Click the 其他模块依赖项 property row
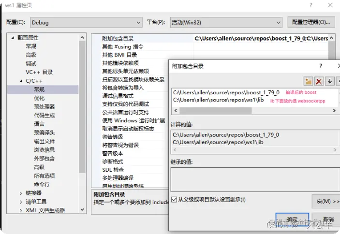340x234 pixels. 120,63
